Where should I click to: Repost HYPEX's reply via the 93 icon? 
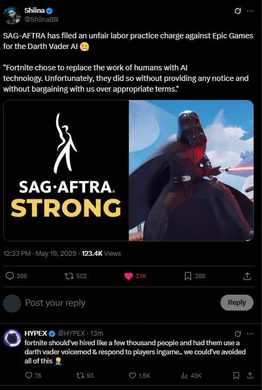click(80, 375)
